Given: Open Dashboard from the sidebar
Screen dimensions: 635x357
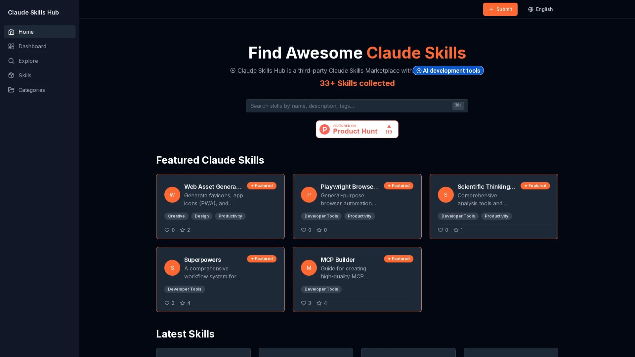Looking at the screenshot, I should click(x=40, y=46).
